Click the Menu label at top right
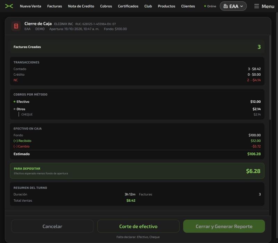Image resolution: width=278 pixels, height=243 pixels. pos(268,6)
